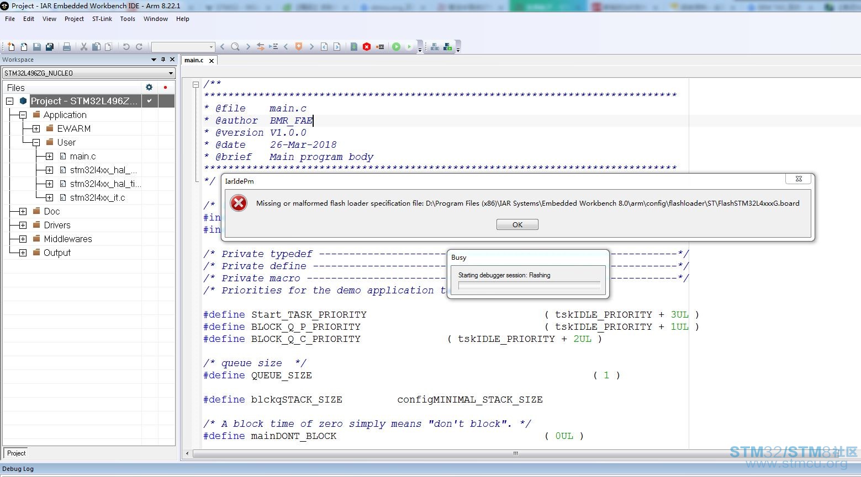Click the QUEUE_SIZE define line
Image resolution: width=861 pixels, height=477 pixels.
pos(411,375)
